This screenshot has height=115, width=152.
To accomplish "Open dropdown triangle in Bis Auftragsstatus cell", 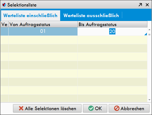I will (x=145, y=34).
